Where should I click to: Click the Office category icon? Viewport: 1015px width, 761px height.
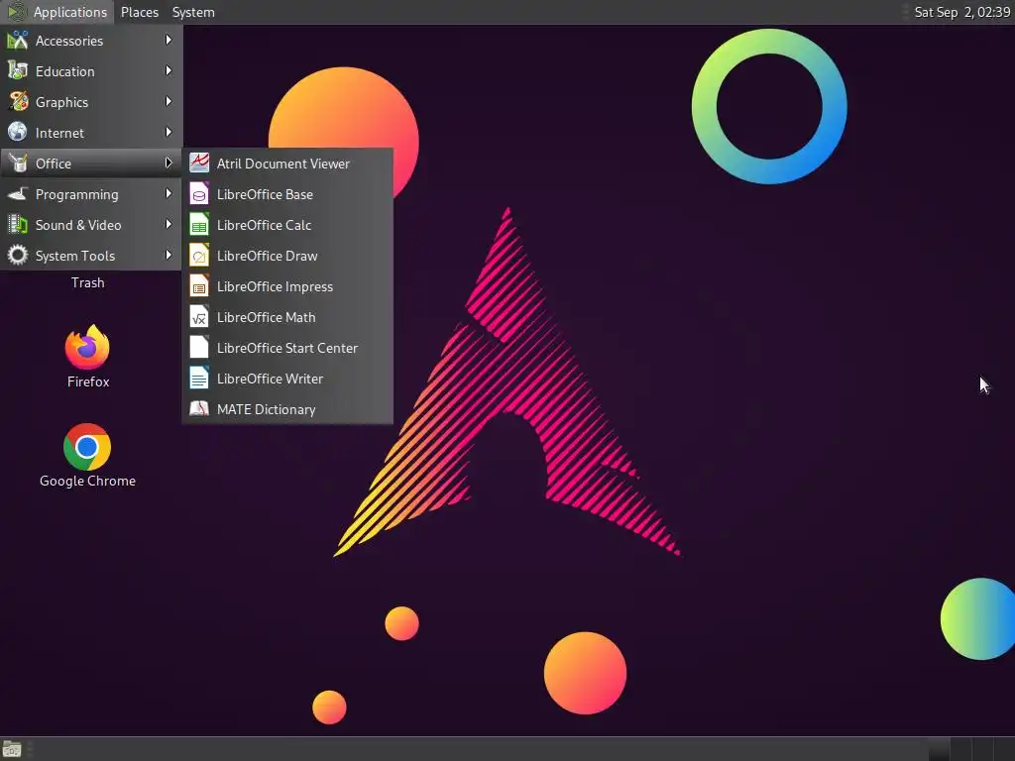(18, 163)
